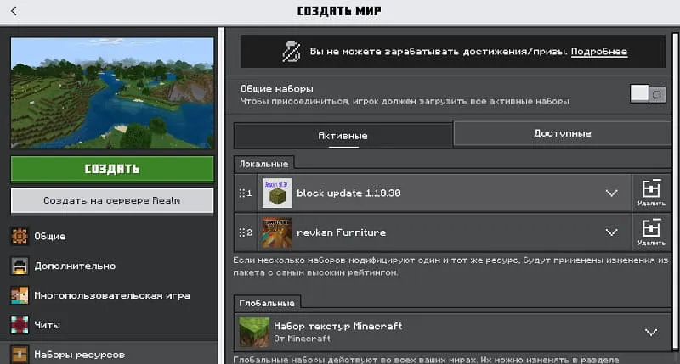680x364 pixels.
Task: Expand Набор текстур Minecraft details
Action: [651, 332]
